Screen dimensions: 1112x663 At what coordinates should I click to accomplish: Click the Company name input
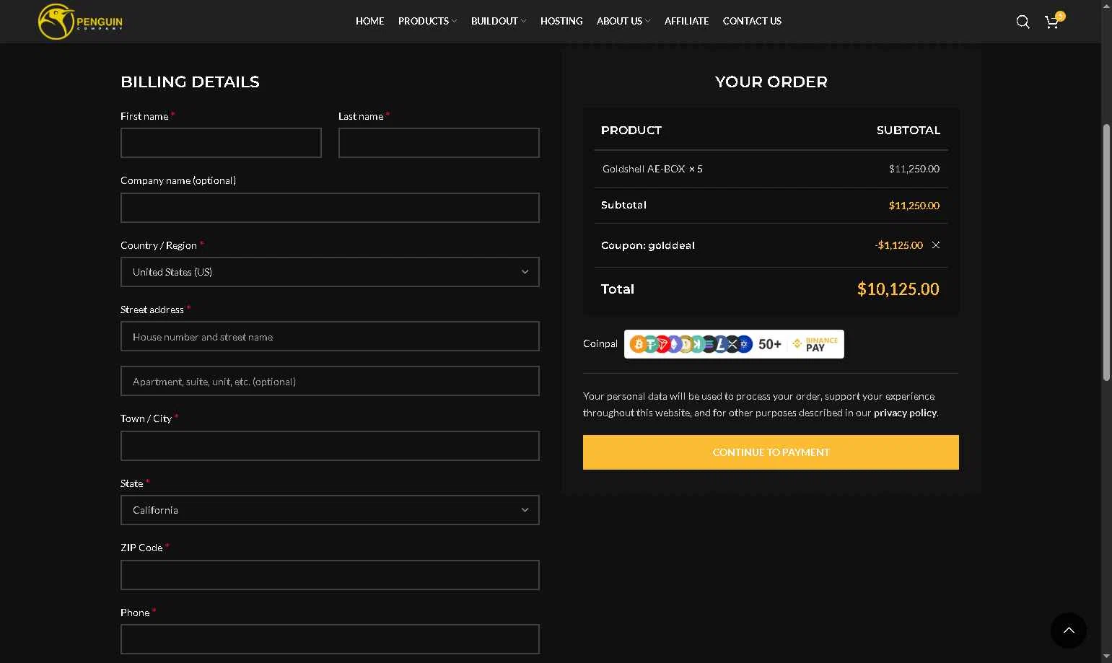click(x=330, y=208)
